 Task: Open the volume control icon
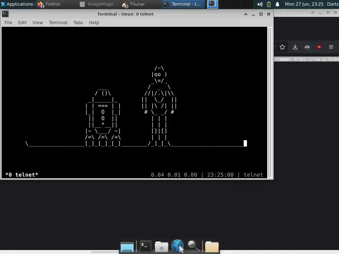coord(260,4)
